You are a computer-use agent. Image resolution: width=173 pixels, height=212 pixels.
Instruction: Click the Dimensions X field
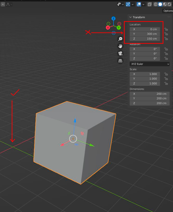(150, 94)
